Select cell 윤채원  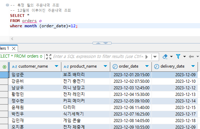(x=35, y=107)
